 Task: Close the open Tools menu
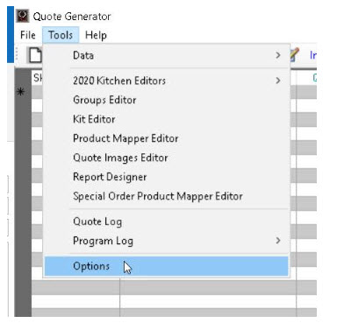point(61,35)
